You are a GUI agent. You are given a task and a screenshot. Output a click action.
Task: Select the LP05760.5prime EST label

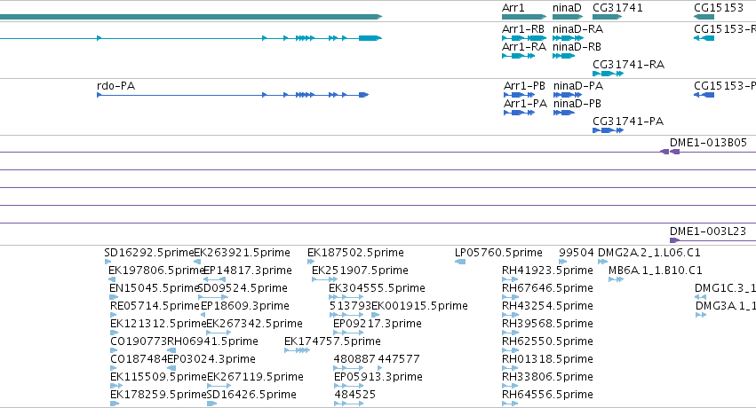coord(498,253)
